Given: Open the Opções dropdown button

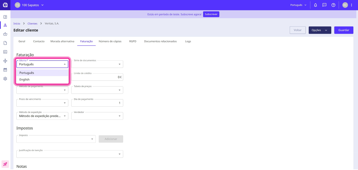Looking at the screenshot, I should (320, 30).
